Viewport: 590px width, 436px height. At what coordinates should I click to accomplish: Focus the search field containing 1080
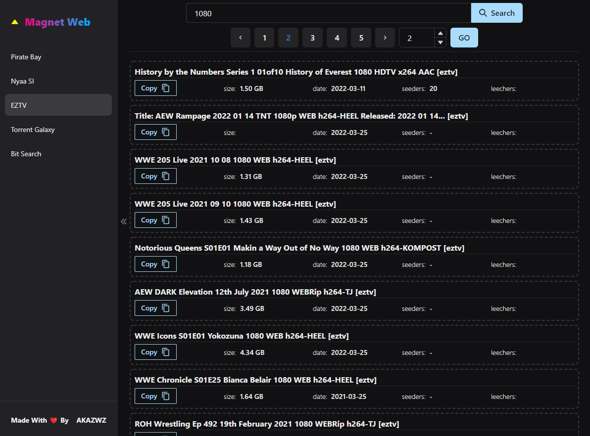click(329, 13)
